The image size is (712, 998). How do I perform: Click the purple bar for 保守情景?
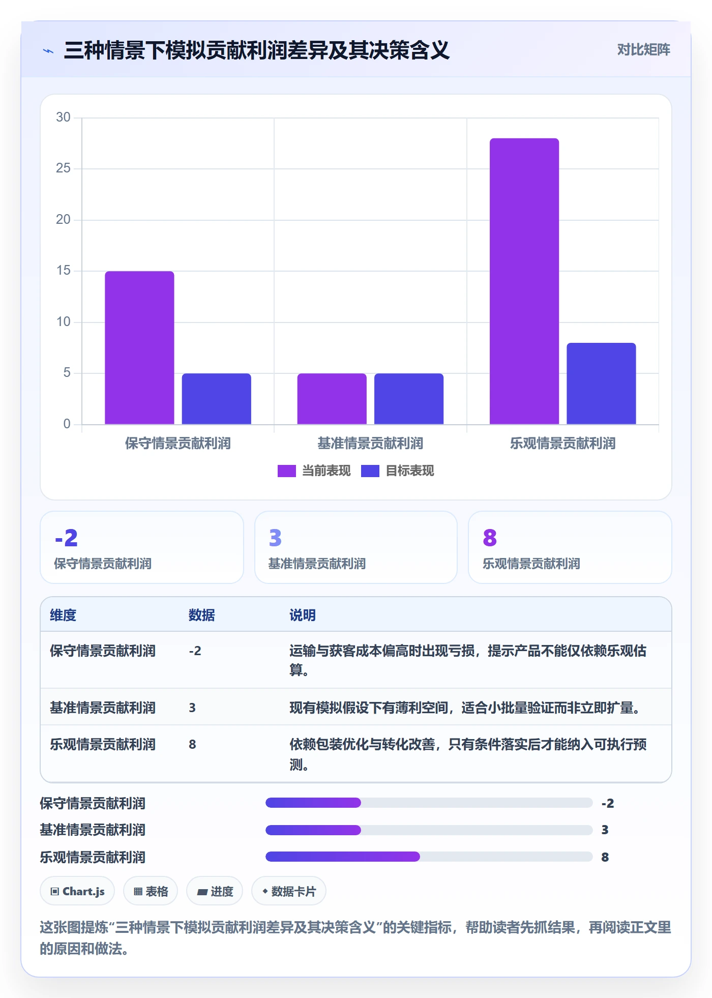point(139,348)
